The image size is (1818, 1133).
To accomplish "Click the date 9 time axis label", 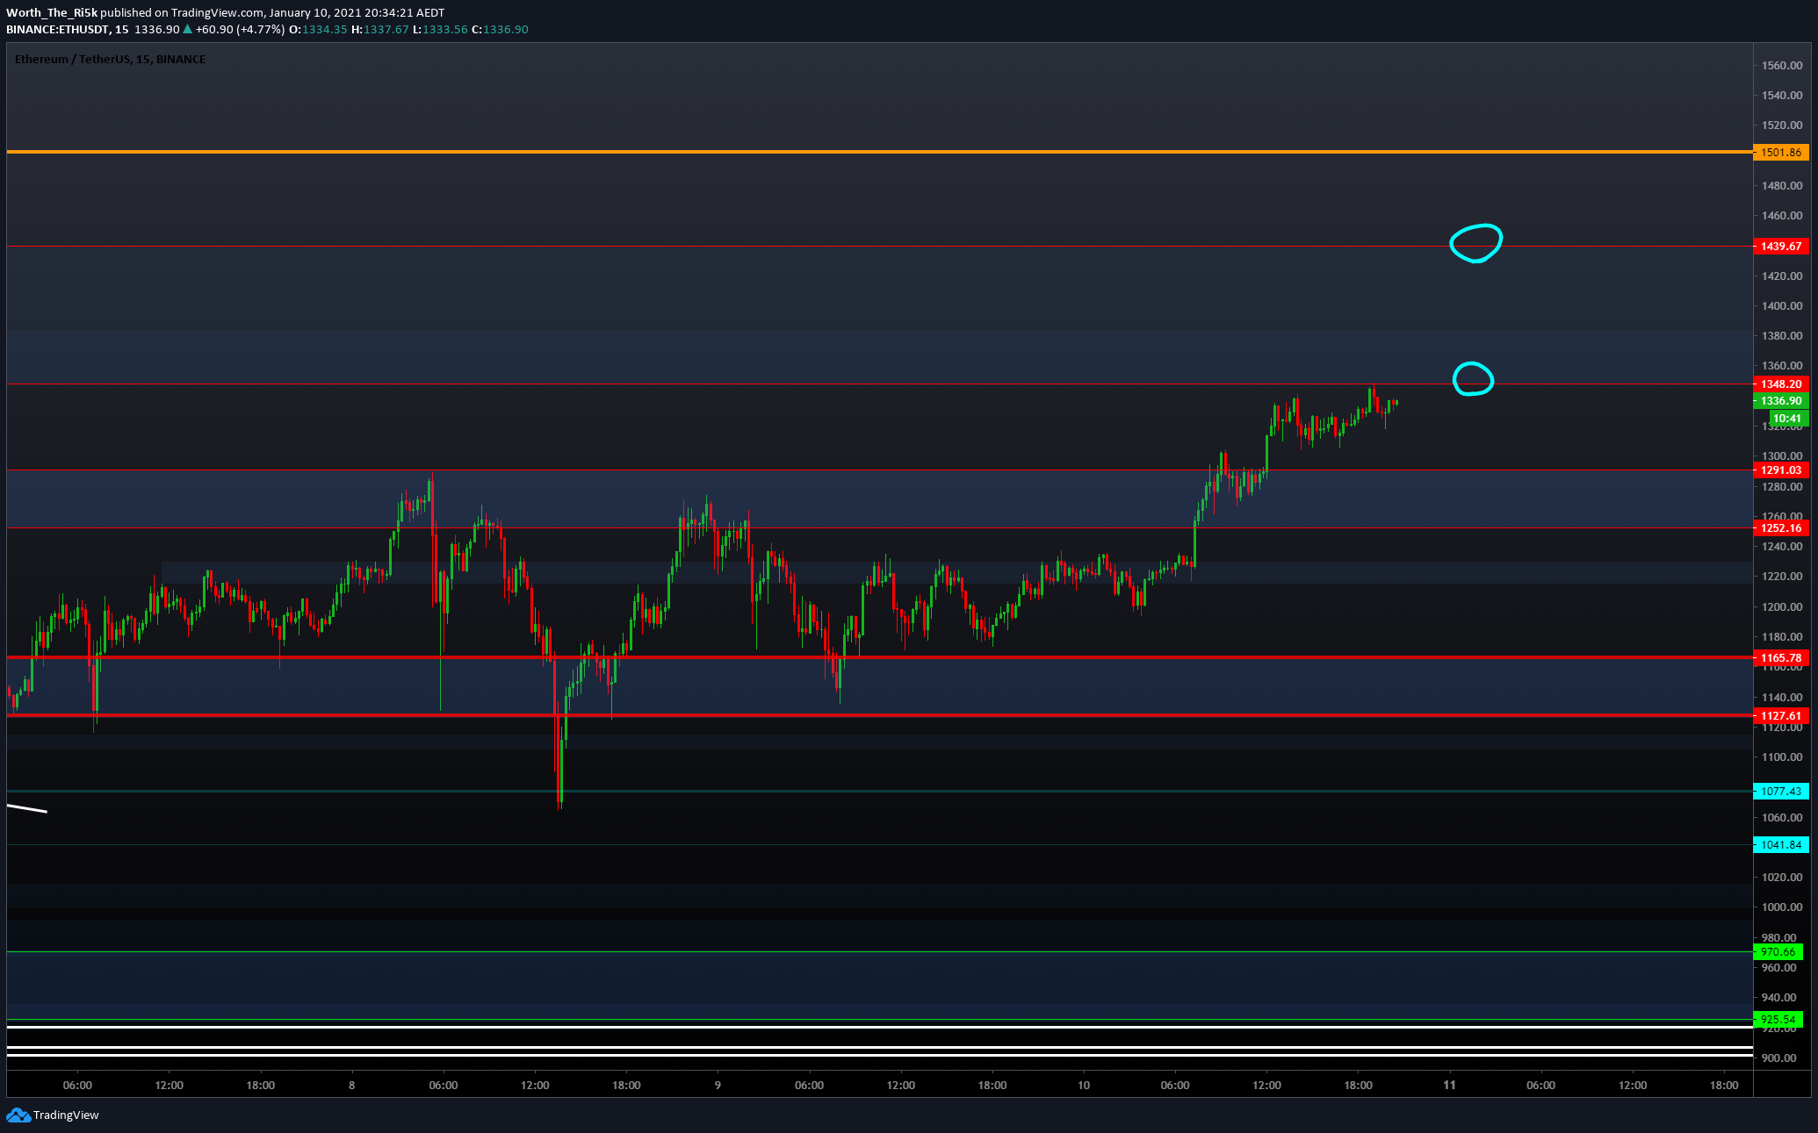I will tap(718, 1085).
